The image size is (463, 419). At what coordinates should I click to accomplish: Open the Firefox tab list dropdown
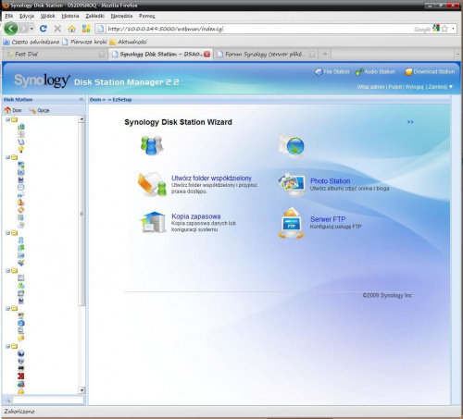click(458, 55)
